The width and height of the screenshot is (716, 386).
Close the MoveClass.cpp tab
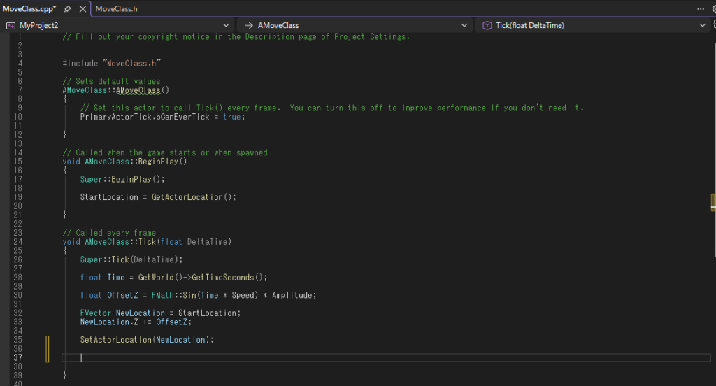tap(83, 9)
